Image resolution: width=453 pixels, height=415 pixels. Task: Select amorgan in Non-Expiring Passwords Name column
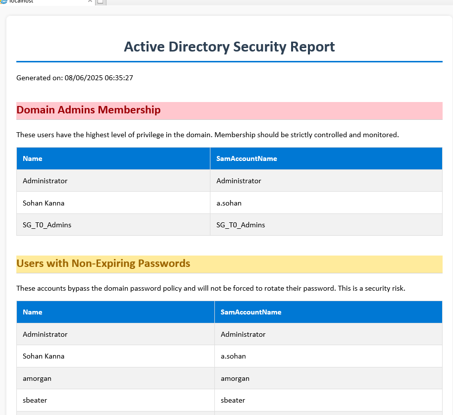37,378
